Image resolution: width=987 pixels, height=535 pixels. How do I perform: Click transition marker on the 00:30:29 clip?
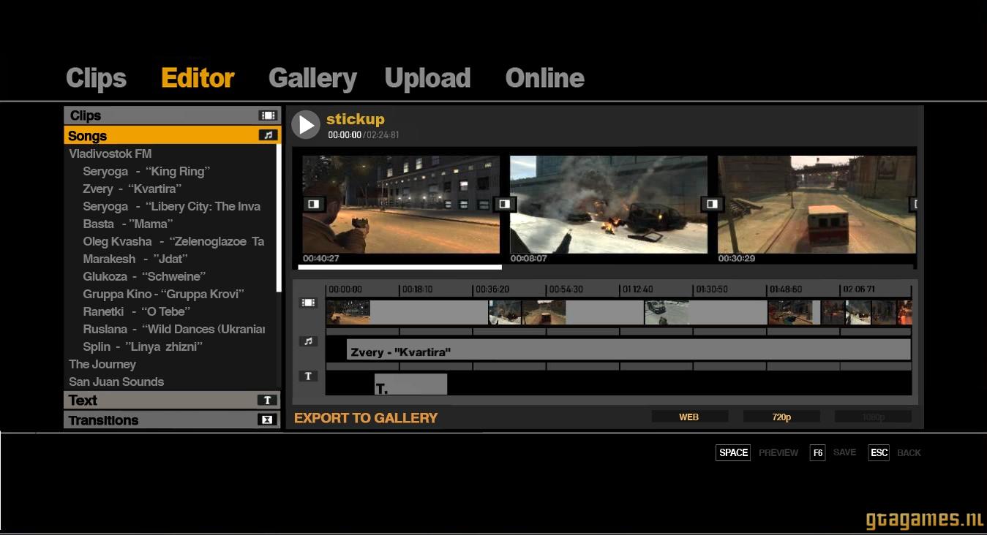click(x=712, y=204)
